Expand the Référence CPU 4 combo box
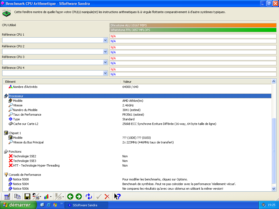 coord(105,73)
